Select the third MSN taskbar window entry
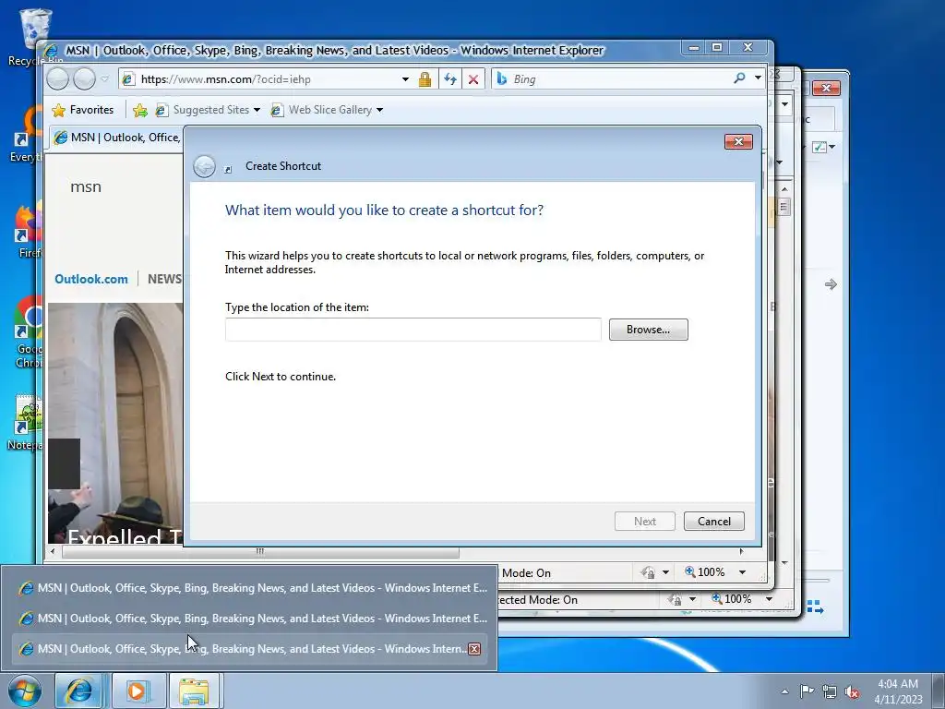 point(248,649)
